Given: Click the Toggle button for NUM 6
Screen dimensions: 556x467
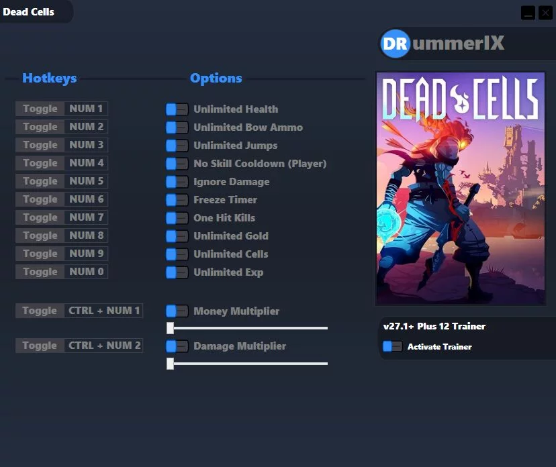Looking at the screenshot, I should tap(40, 199).
